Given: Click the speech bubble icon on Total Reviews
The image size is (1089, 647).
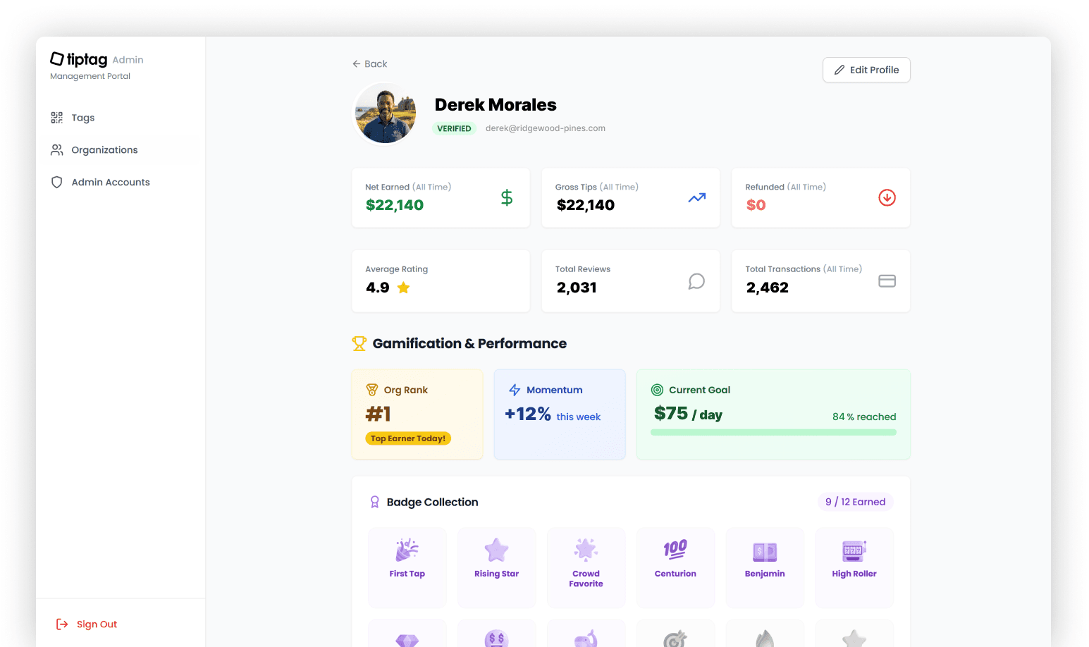Looking at the screenshot, I should coord(696,281).
